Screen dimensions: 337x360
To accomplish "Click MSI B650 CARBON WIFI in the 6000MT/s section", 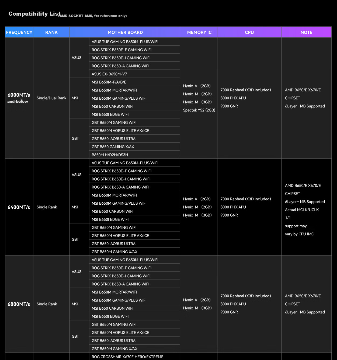I will click(x=134, y=106).
